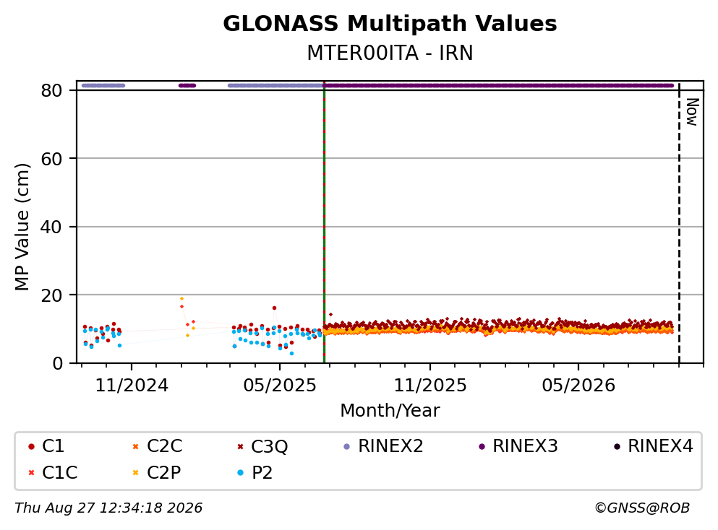Select the C2C orange legend marker
This screenshot has height=530, width=718.
pos(135,446)
